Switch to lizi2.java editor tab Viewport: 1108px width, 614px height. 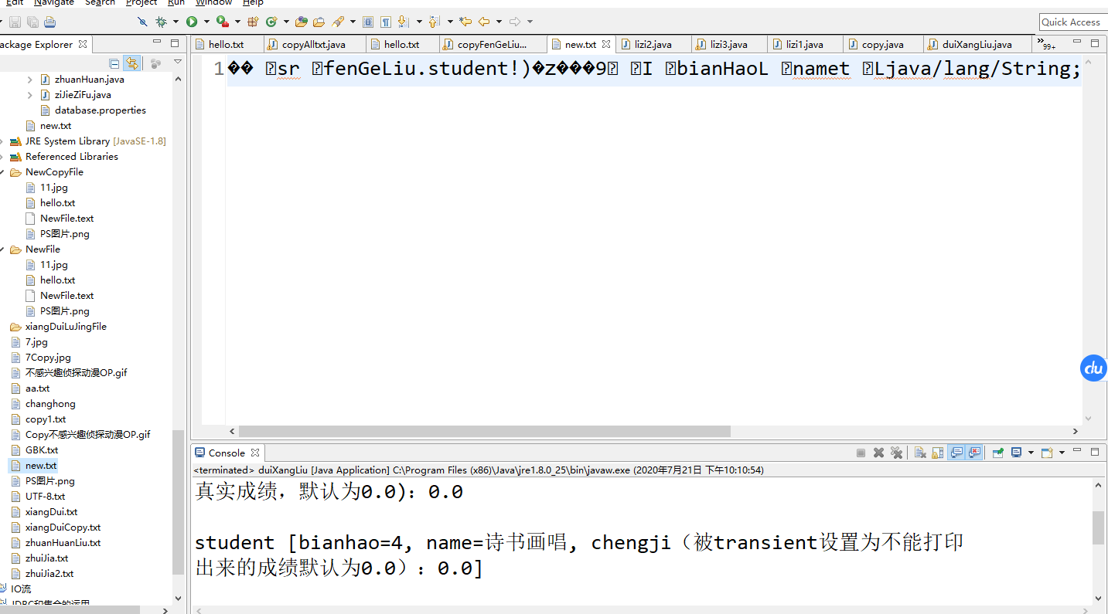(653, 45)
